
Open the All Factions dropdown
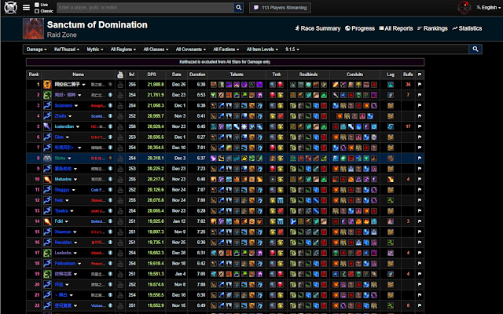pos(226,49)
